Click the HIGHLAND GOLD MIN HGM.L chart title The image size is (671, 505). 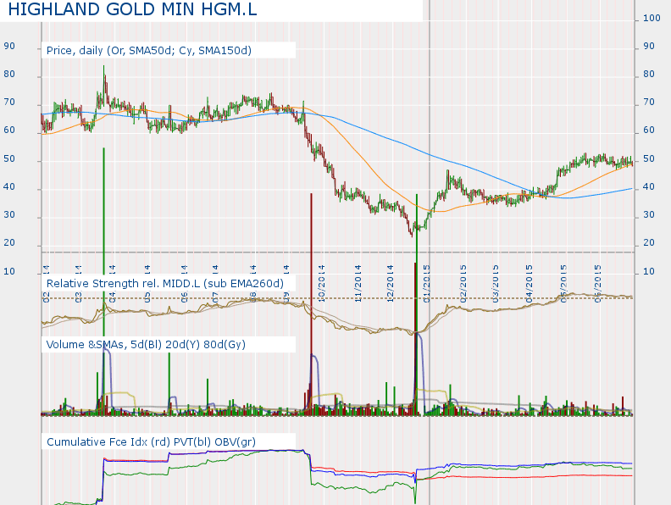coord(132,9)
